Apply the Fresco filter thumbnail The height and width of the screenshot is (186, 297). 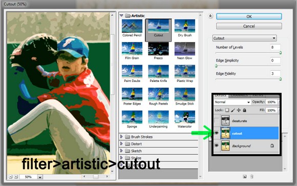(158, 49)
